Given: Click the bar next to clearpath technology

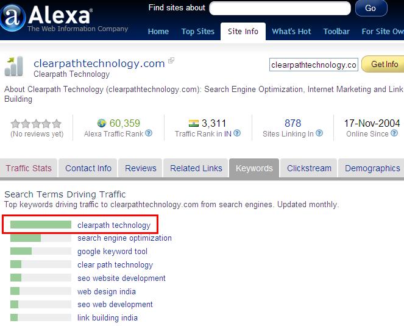Looking at the screenshot, I should pyautogui.click(x=41, y=224).
